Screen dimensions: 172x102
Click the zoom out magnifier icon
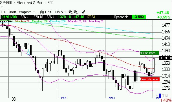point(76,12)
